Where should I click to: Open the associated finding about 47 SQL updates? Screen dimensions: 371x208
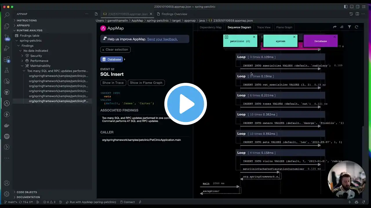[136, 119]
